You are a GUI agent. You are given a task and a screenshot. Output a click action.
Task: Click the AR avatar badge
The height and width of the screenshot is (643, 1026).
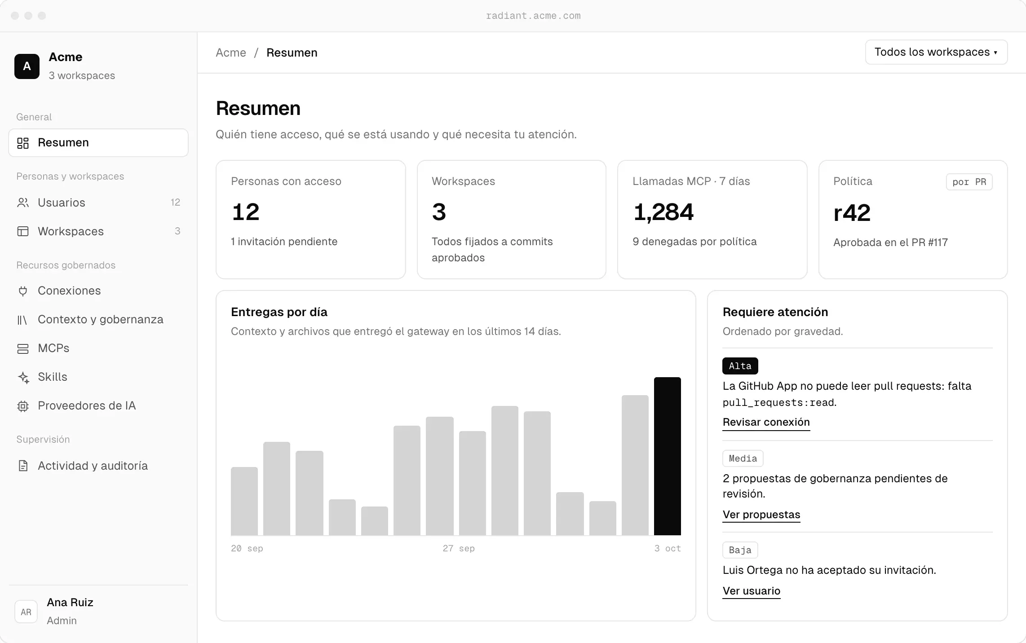pyautogui.click(x=26, y=612)
